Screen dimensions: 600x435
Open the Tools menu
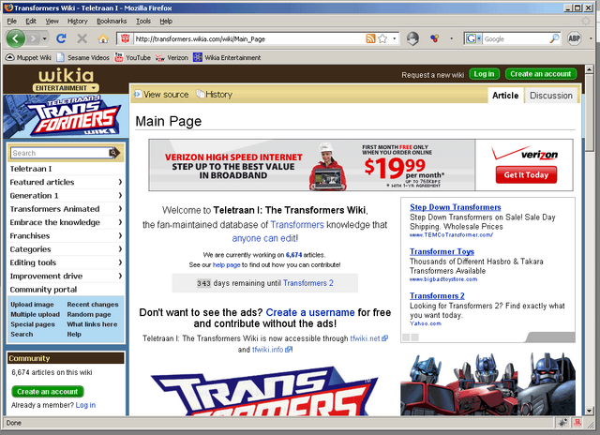point(143,21)
